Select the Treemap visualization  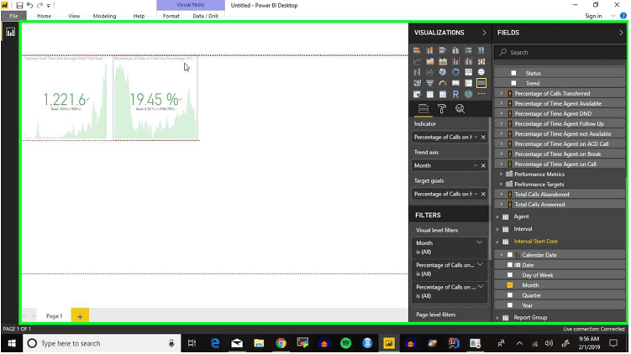point(469,72)
